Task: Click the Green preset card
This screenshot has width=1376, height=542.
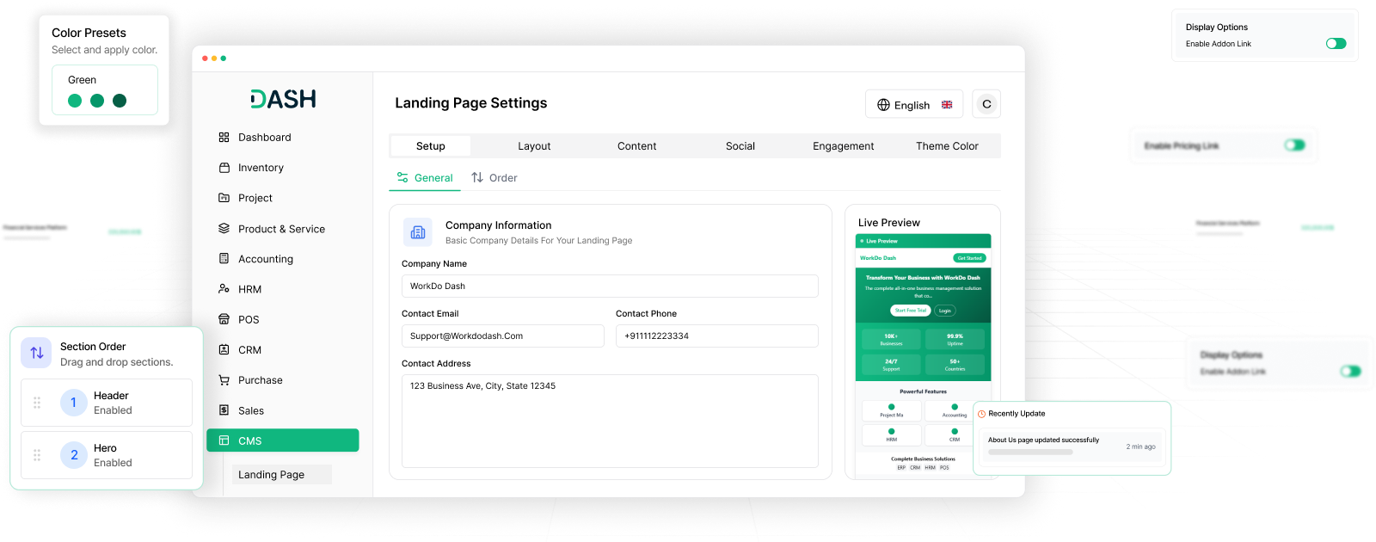Action: point(105,89)
